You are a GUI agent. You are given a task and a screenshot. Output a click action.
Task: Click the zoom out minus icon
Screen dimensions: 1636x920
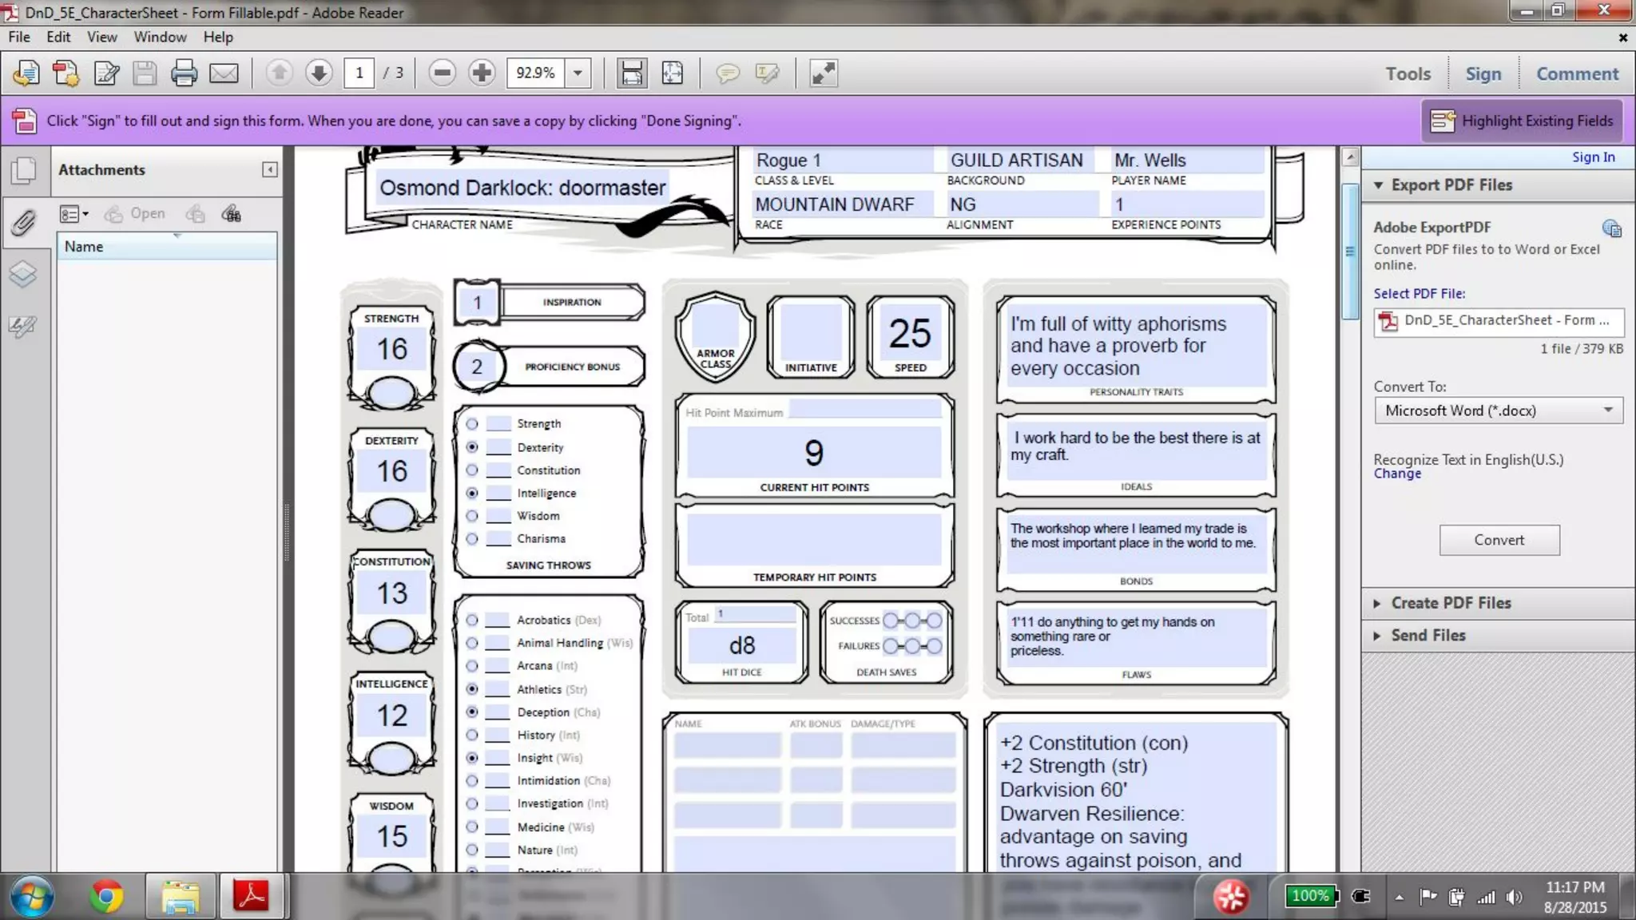pyautogui.click(x=442, y=73)
